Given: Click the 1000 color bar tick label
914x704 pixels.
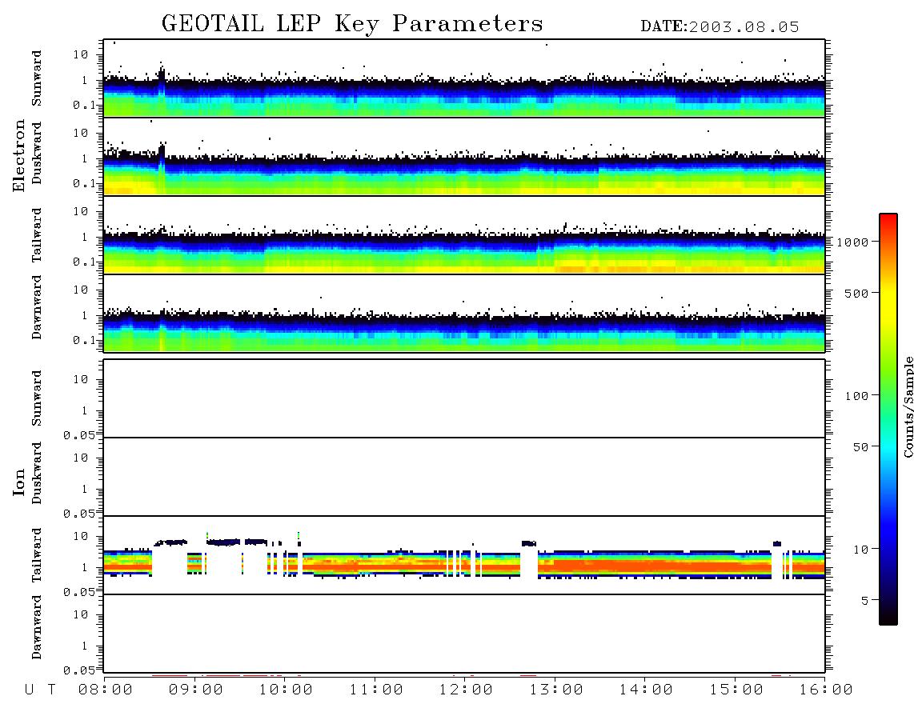Looking at the screenshot, I should (x=852, y=242).
